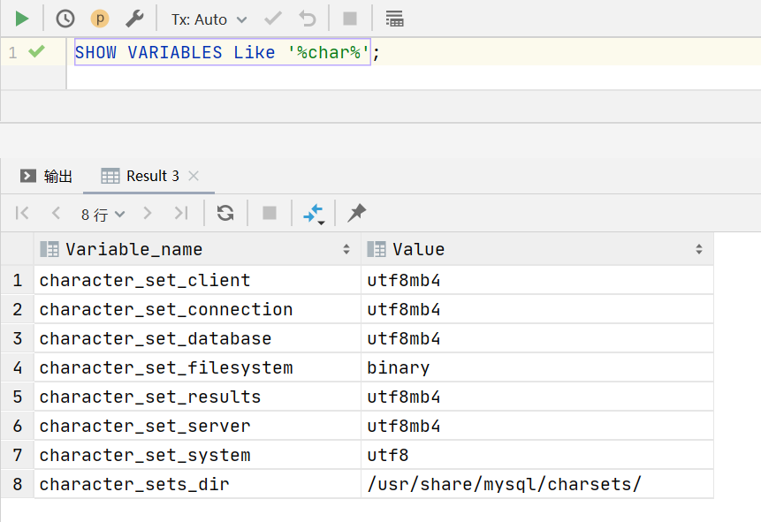Image resolution: width=761 pixels, height=522 pixels.
Task: Pin the result tab with pushpin
Action: (356, 213)
